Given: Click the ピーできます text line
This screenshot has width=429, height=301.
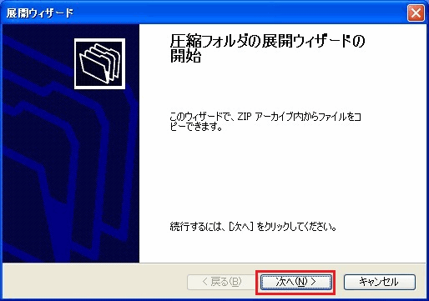Looking at the screenshot, I should click(196, 127).
